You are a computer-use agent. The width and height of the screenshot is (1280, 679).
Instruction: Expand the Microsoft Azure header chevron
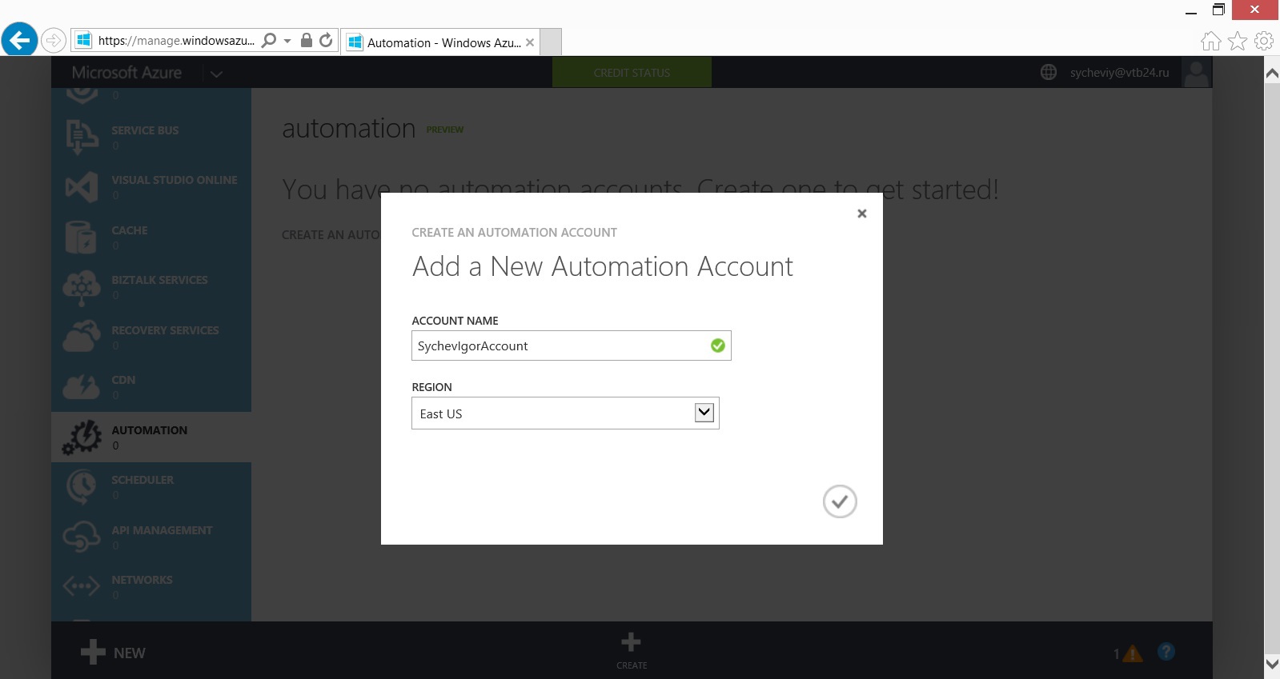click(216, 74)
